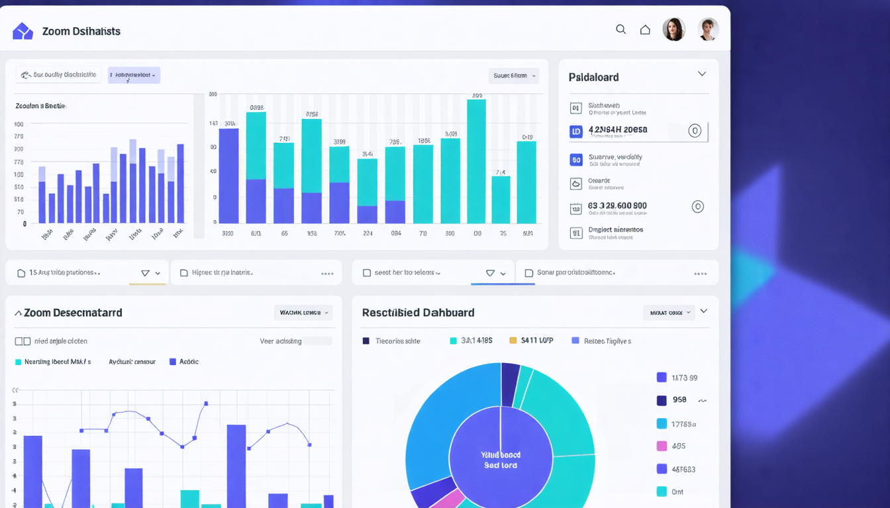Screen dimensions: 890x508
Task: Select the cloud icon next to Onsarde
Action: (x=576, y=184)
